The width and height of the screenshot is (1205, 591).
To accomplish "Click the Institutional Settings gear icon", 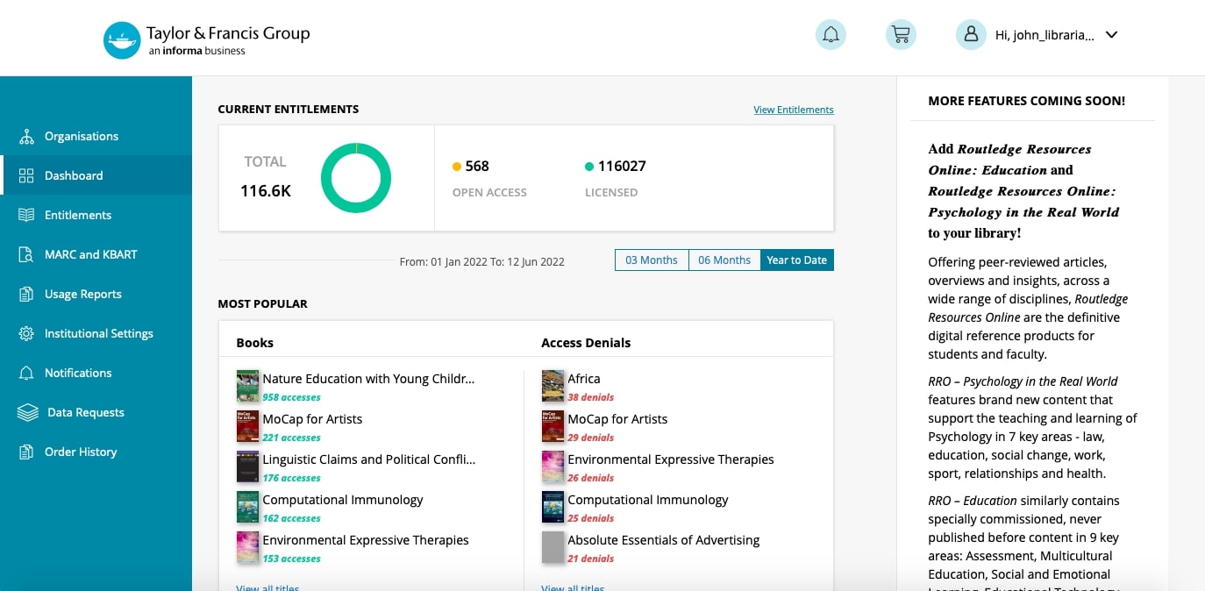I will tap(26, 334).
